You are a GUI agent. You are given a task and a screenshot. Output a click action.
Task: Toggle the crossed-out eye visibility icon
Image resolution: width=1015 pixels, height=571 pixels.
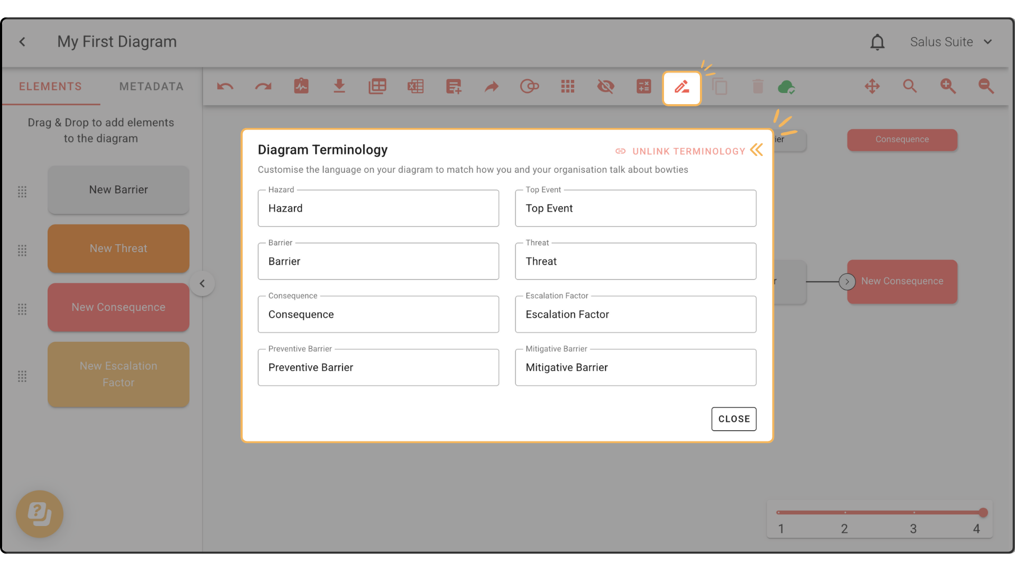[x=606, y=87]
